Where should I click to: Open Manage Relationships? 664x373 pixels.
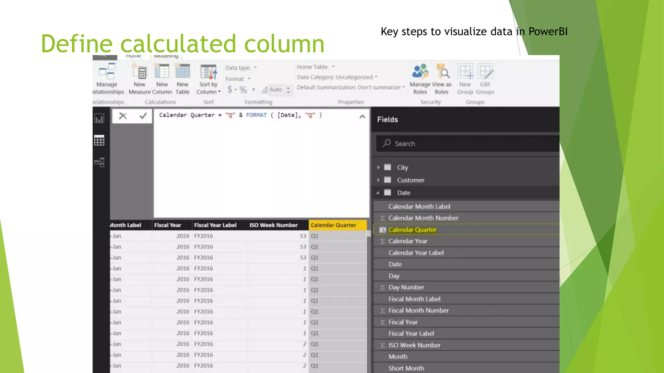[108, 79]
